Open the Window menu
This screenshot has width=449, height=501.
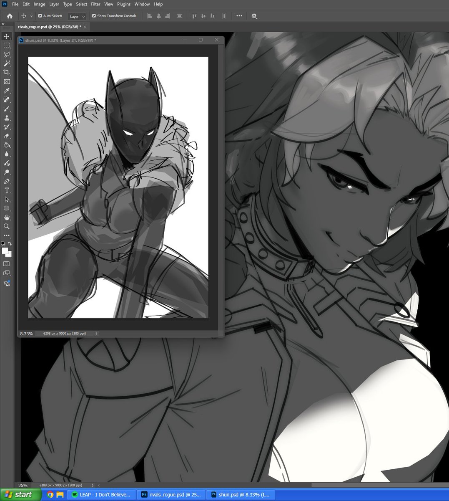[142, 4]
